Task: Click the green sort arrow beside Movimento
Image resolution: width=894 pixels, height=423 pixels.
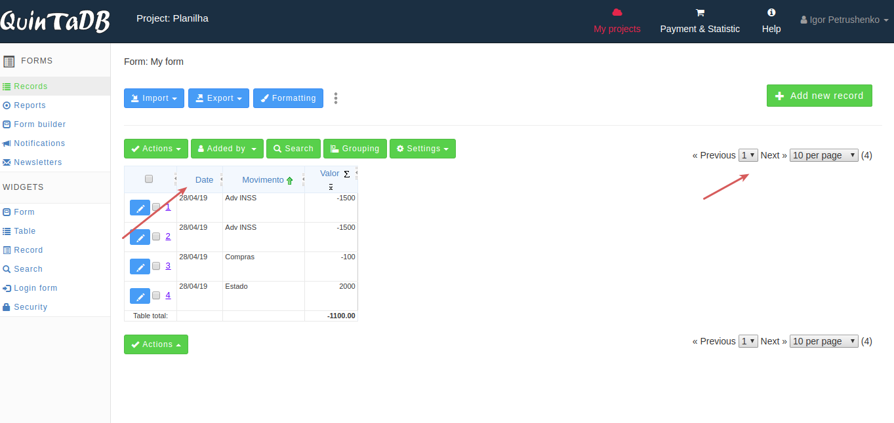Action: click(x=290, y=181)
